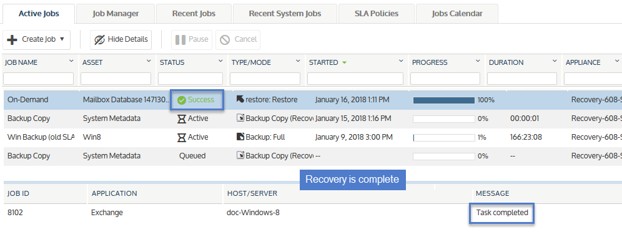Sort by the STARTED column header

tap(323, 62)
